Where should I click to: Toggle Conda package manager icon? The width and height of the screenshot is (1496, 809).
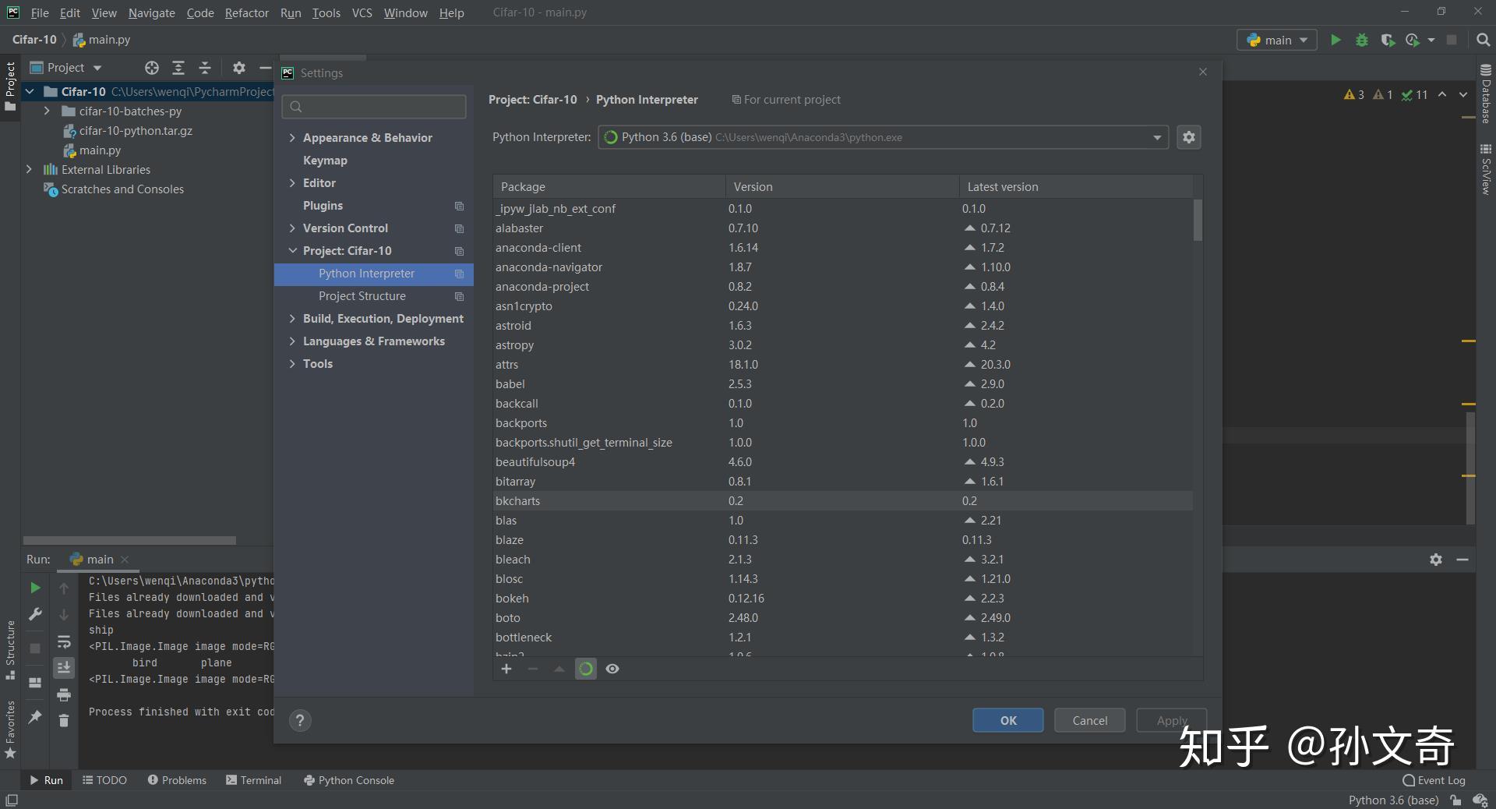click(x=586, y=669)
